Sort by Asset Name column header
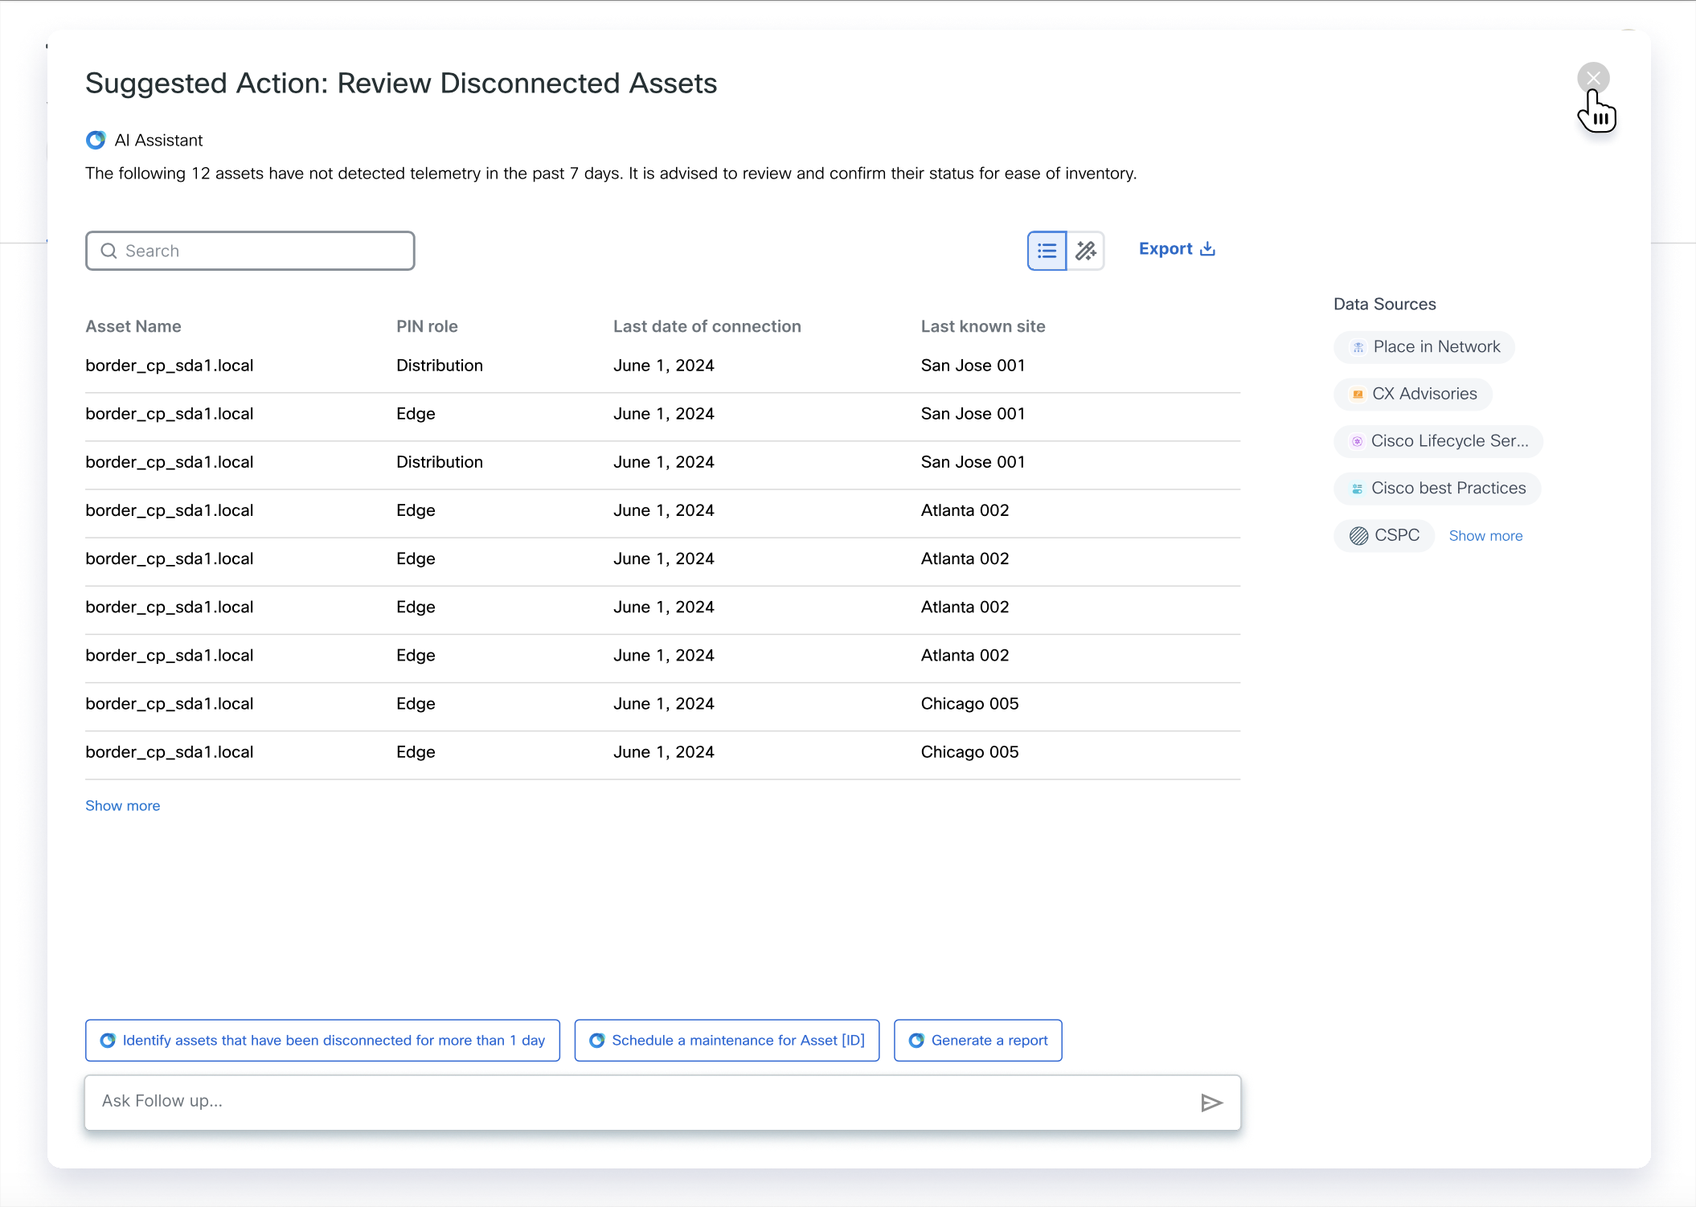The image size is (1696, 1207). click(133, 326)
